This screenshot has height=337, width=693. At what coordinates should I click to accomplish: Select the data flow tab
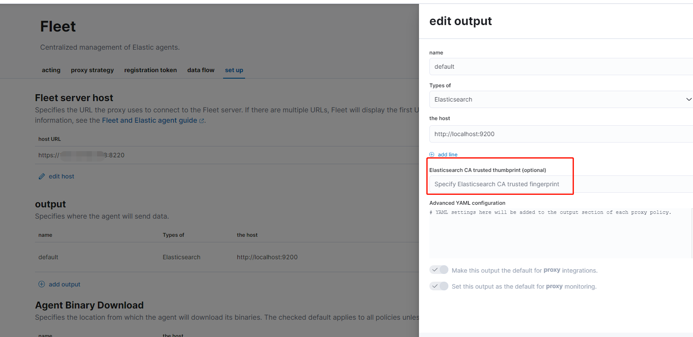click(201, 70)
